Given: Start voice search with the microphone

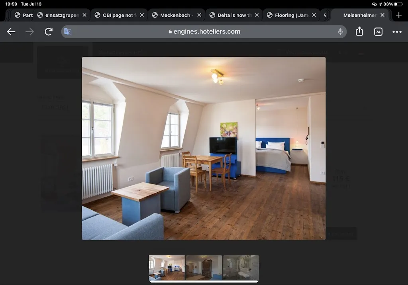Looking at the screenshot, I should 340,32.
